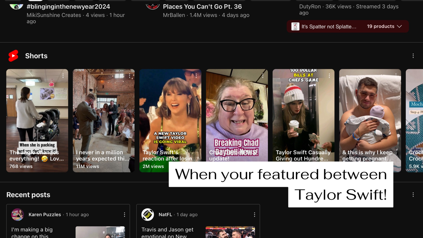Visit the MrBallen channel link
This screenshot has width=423, height=238.
click(x=174, y=15)
